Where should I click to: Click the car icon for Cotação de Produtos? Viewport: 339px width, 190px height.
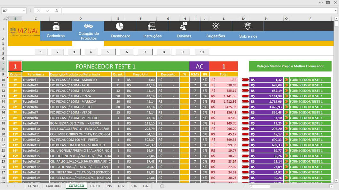pyautogui.click(x=88, y=26)
